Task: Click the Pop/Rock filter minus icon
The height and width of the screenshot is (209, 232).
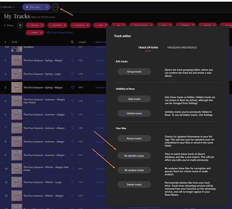Action: pos(50,25)
